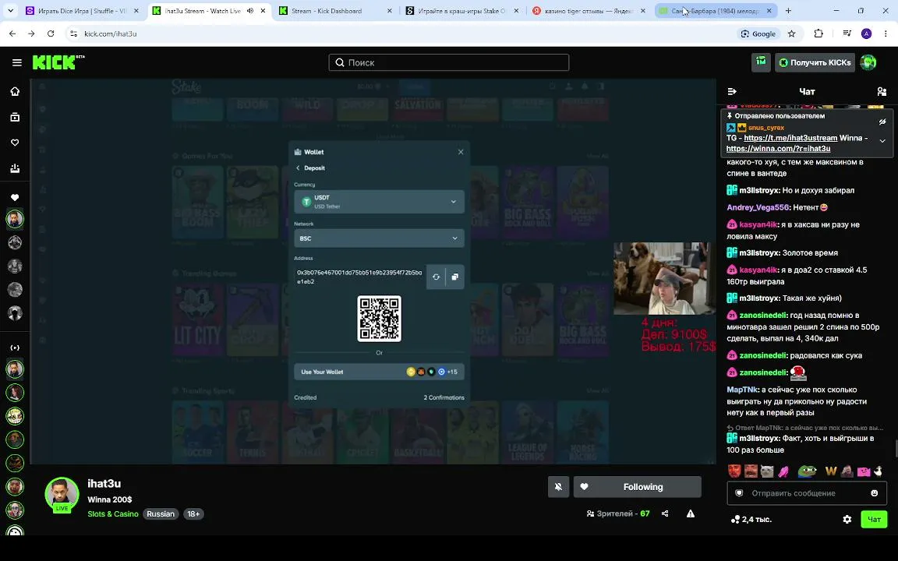The height and width of the screenshot is (561, 898).
Task: Report the stream using the warning icon
Action: click(691, 513)
